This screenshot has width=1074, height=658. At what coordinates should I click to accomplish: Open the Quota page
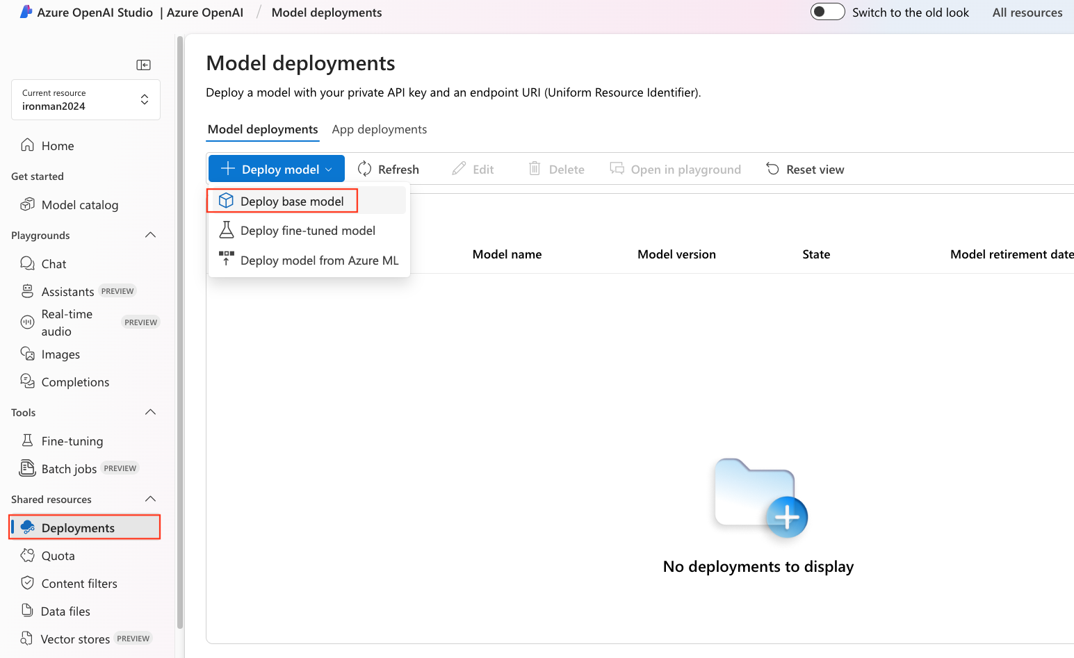click(x=58, y=556)
